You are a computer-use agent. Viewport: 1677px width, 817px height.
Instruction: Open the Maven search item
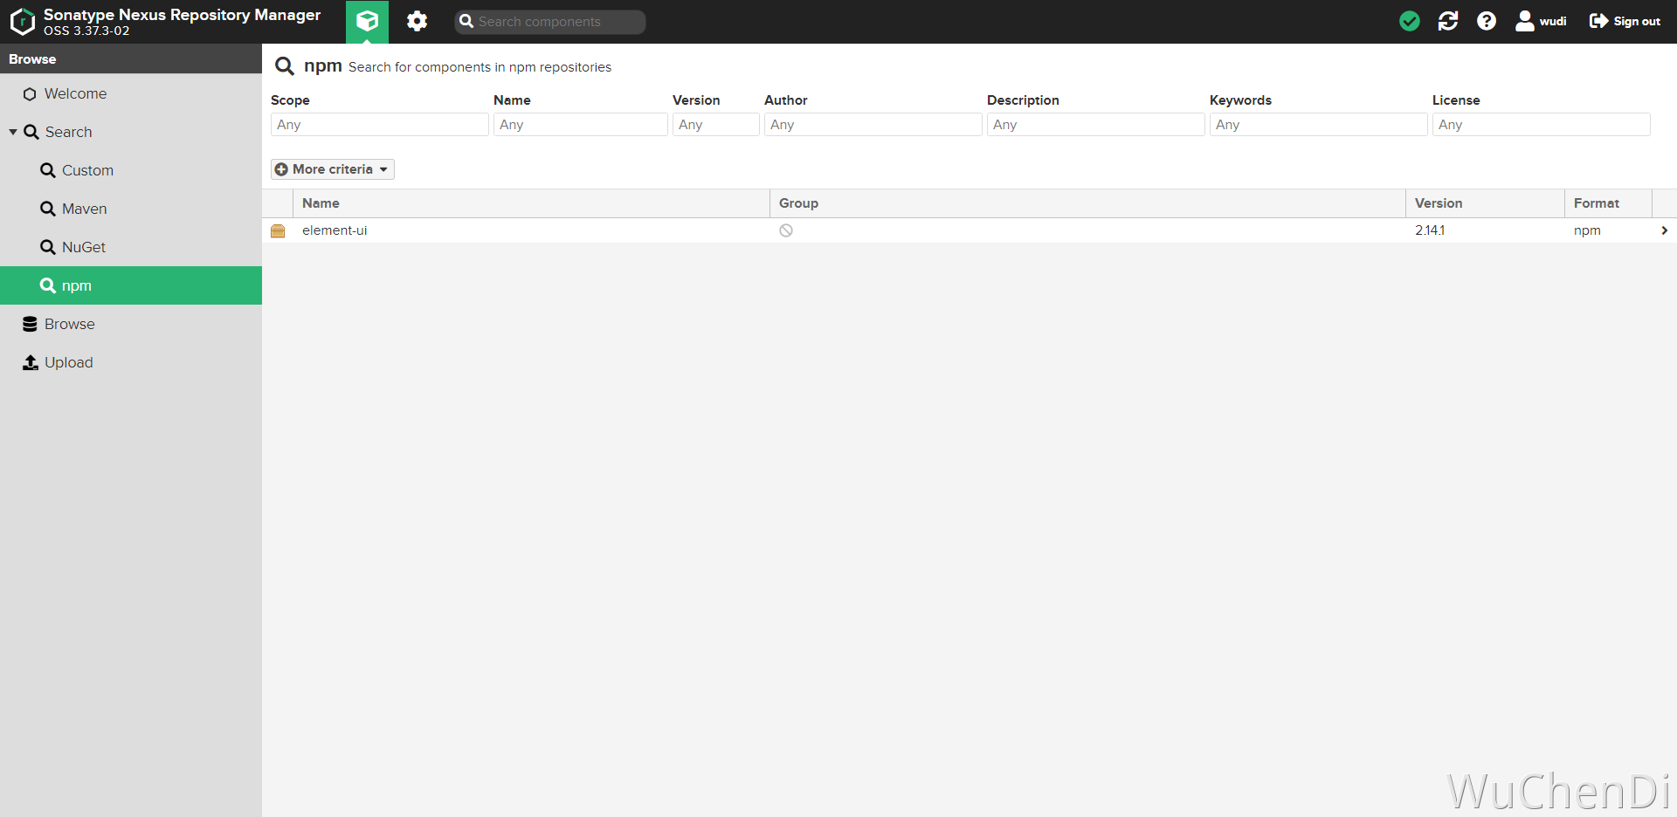[x=131, y=209]
